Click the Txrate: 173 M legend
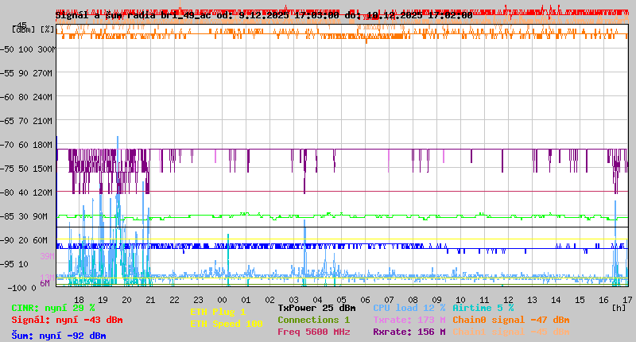Viewport: 636px width, 342px height. coord(409,320)
